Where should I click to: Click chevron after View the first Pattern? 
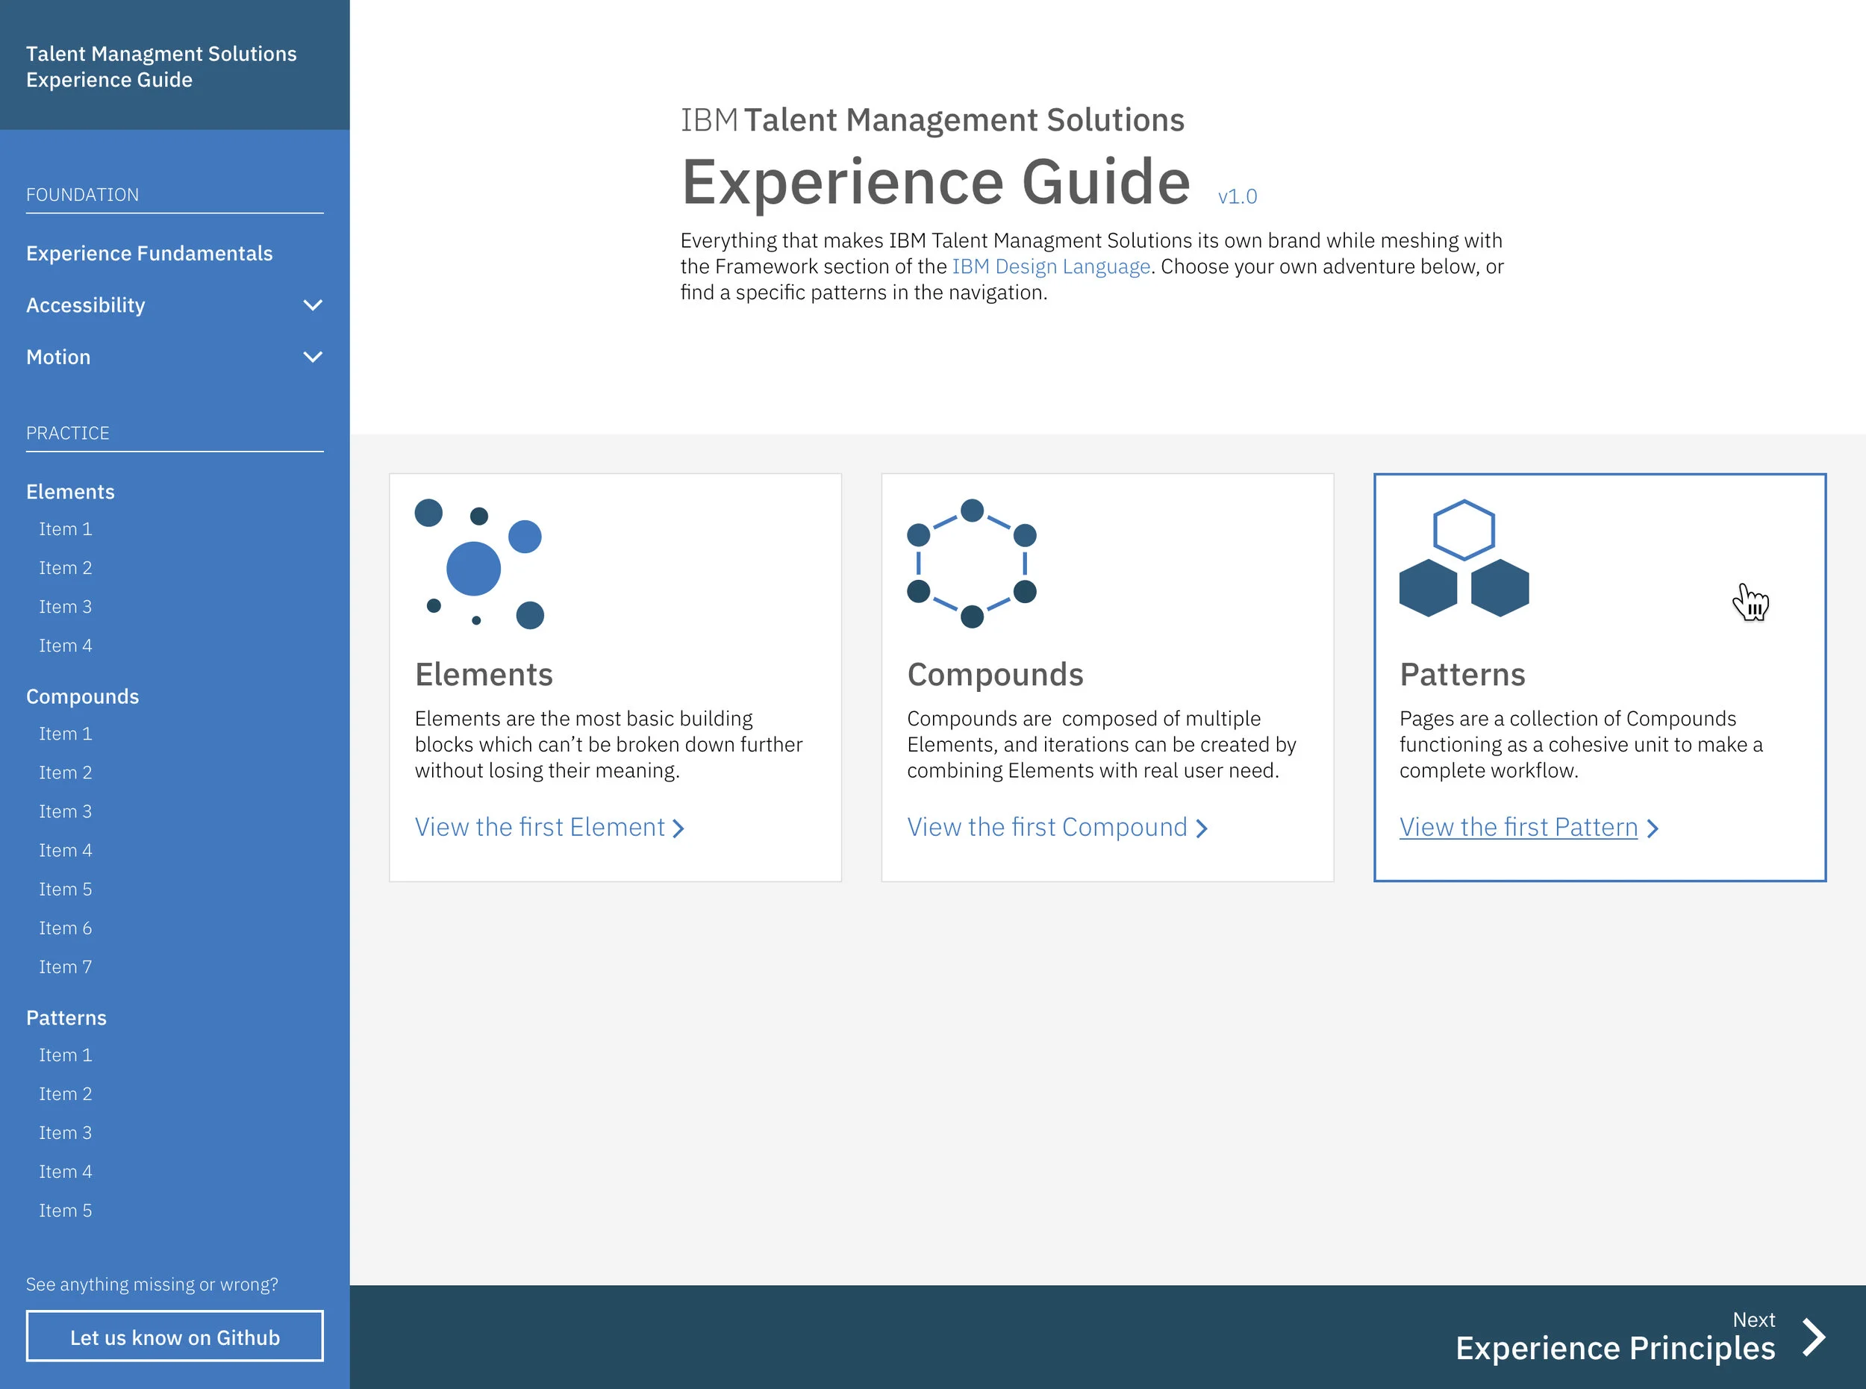[x=1653, y=829]
